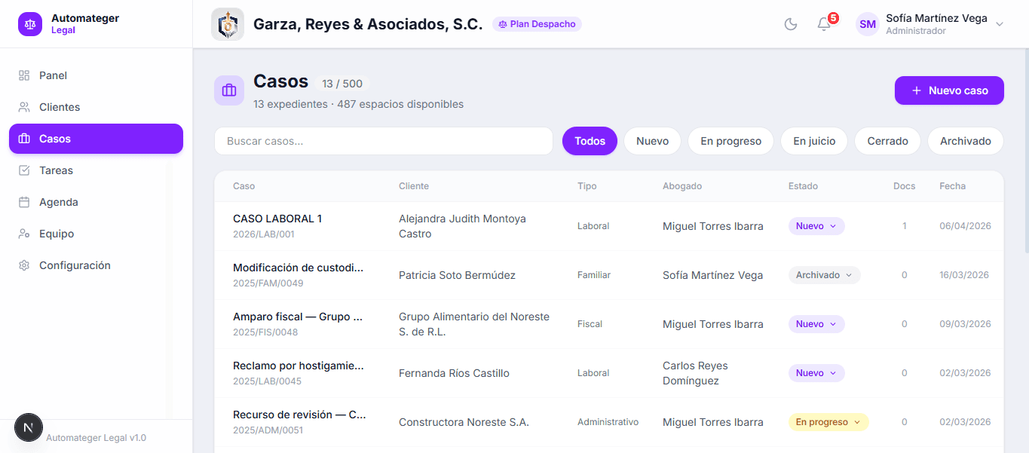Switch to the Cerrado cases filter
This screenshot has width=1029, height=453.
[887, 141]
